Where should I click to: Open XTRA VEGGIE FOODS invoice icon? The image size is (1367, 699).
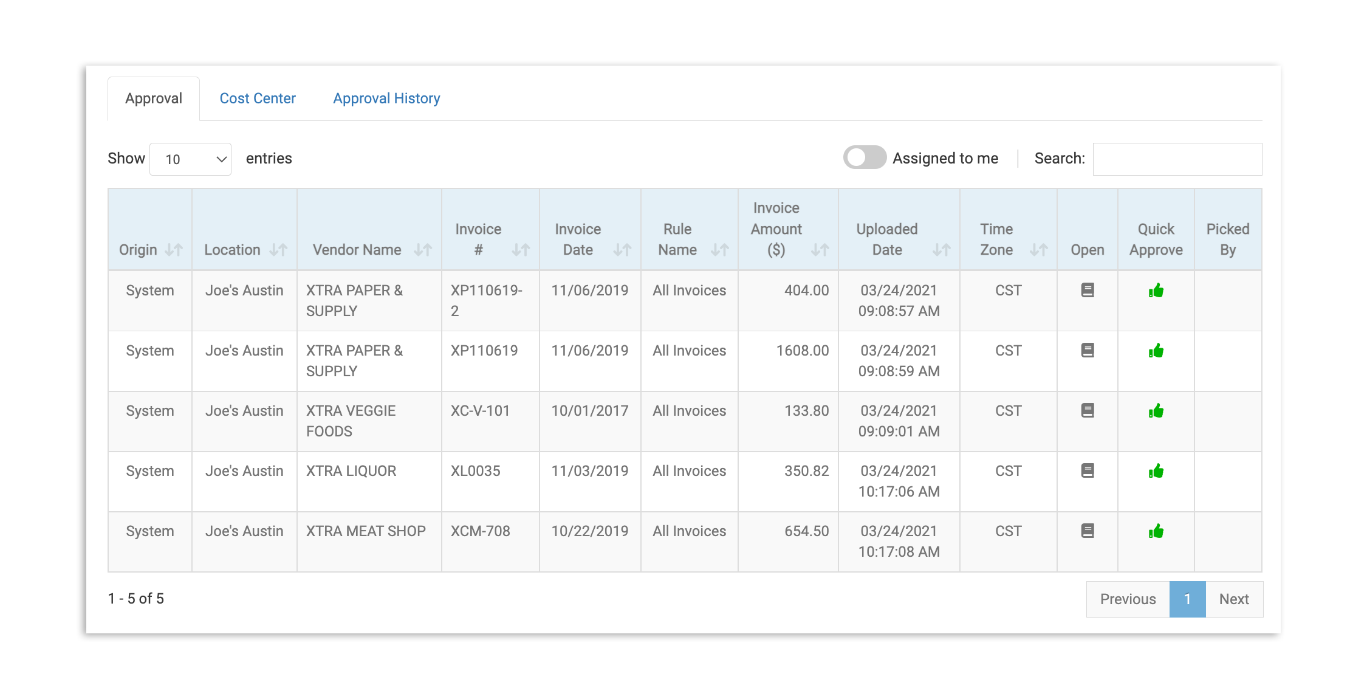[x=1088, y=411]
